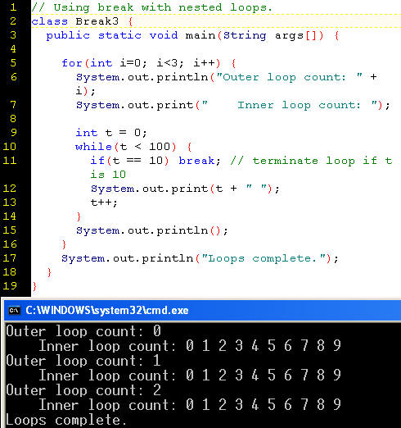This screenshot has height=428, width=401.
Task: Click 'public' keyword on line 3
Action: coord(68,35)
